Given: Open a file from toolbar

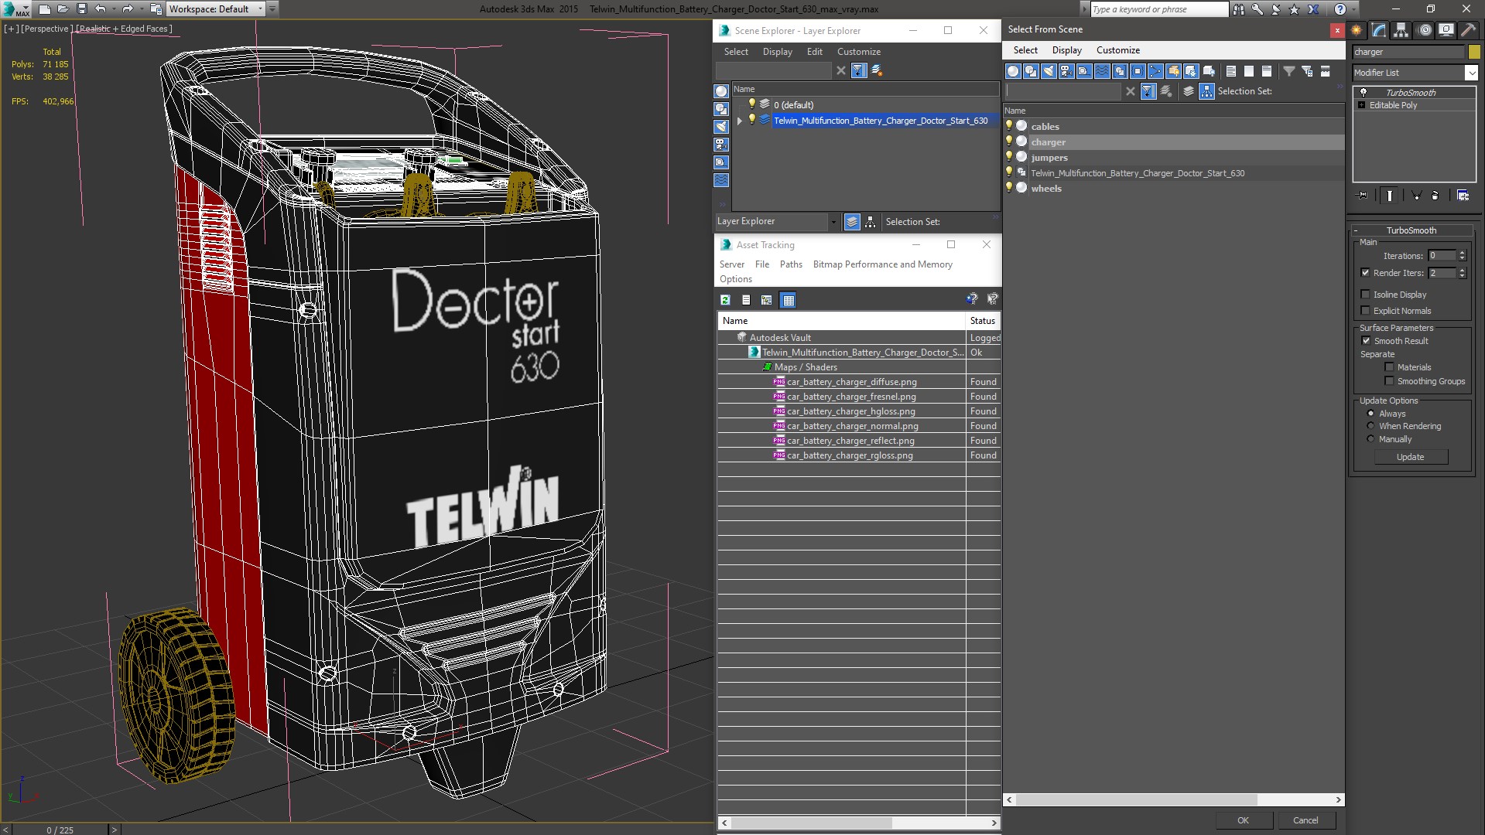Looking at the screenshot, I should pyautogui.click(x=63, y=9).
